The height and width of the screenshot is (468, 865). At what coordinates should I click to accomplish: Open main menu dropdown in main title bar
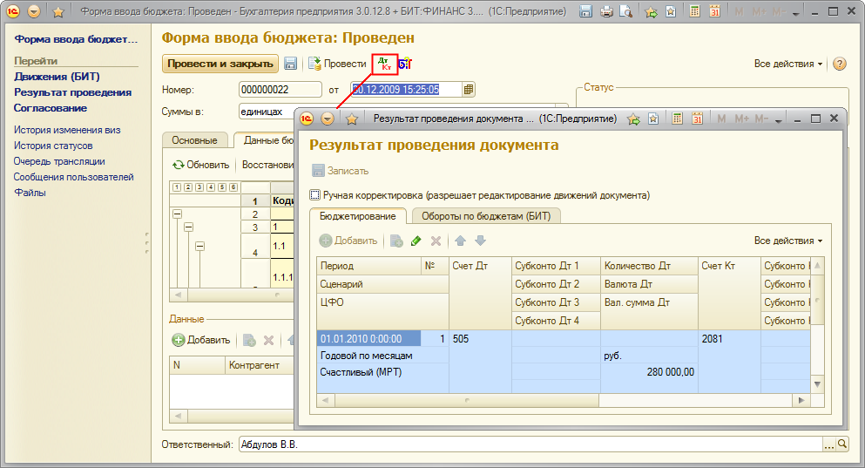34,11
